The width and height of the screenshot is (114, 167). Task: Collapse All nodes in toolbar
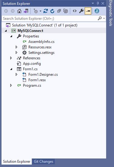[x=59, y=11]
